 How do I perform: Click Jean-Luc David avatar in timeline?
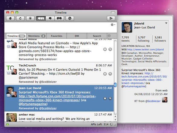tap(10, 90)
